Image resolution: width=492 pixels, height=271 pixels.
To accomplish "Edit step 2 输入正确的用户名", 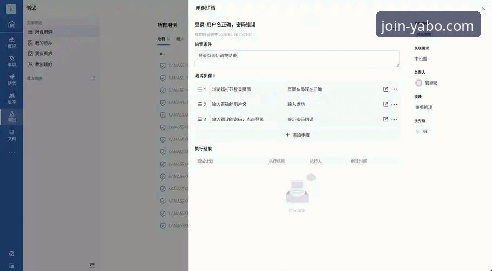I will coord(385,105).
